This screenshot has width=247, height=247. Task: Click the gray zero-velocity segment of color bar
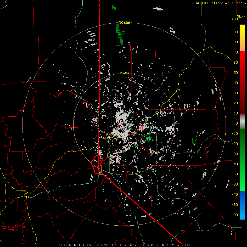click(x=242, y=122)
